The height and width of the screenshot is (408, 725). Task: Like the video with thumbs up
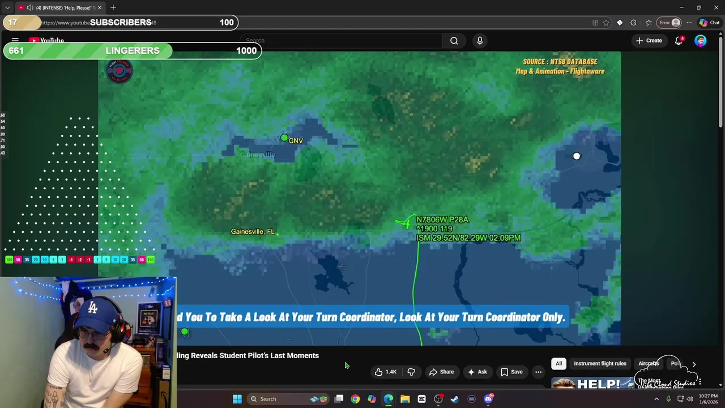pos(385,372)
